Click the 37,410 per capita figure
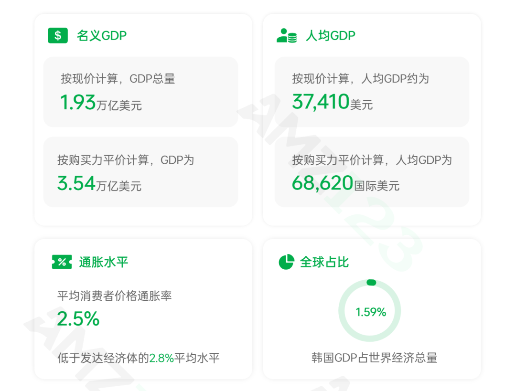The height and width of the screenshot is (391, 516). coord(321,102)
